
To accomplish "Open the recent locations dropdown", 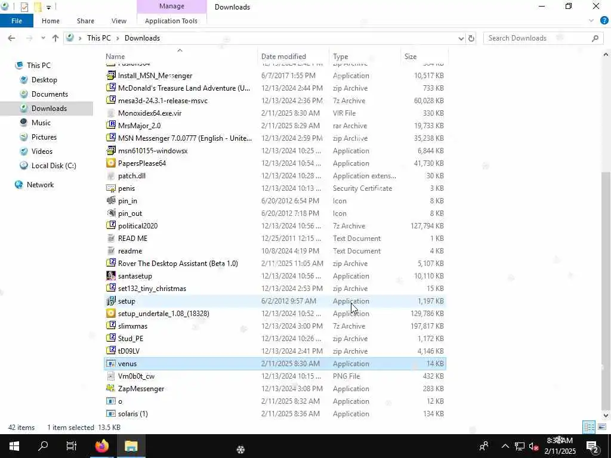I will 43,38.
